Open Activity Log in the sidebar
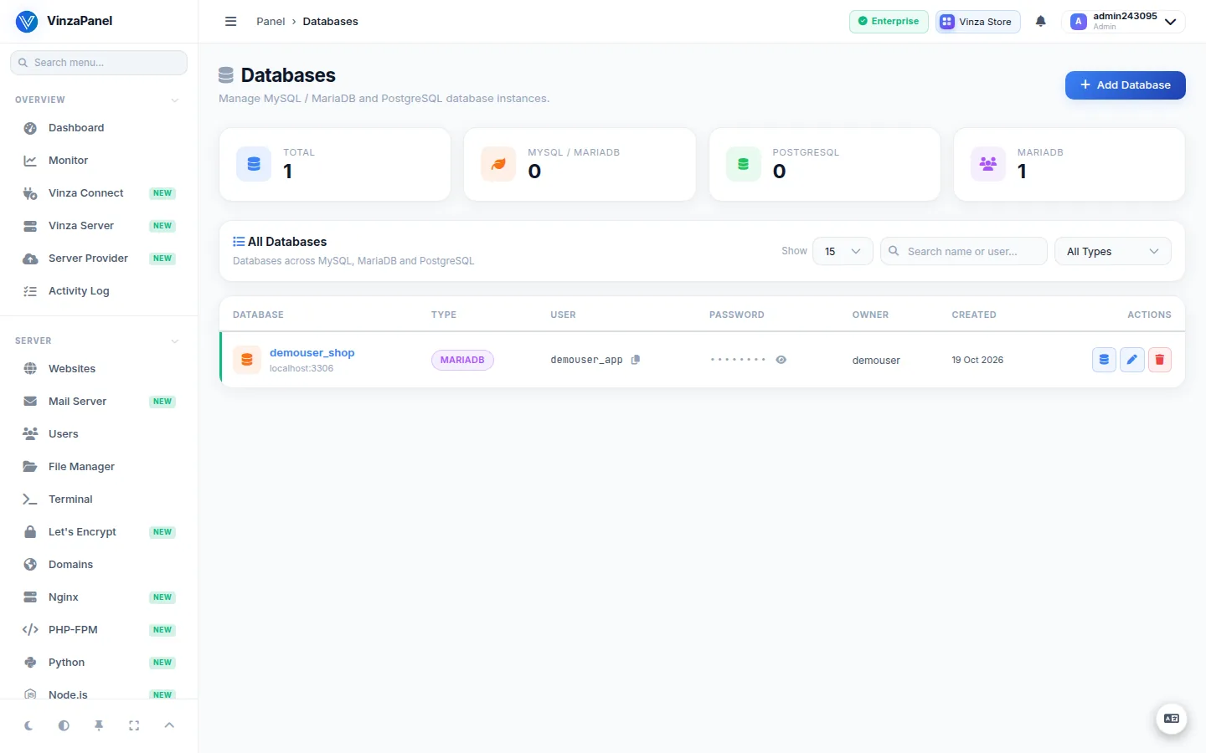Screen dimensions: 1206x753 tap(99, 291)
